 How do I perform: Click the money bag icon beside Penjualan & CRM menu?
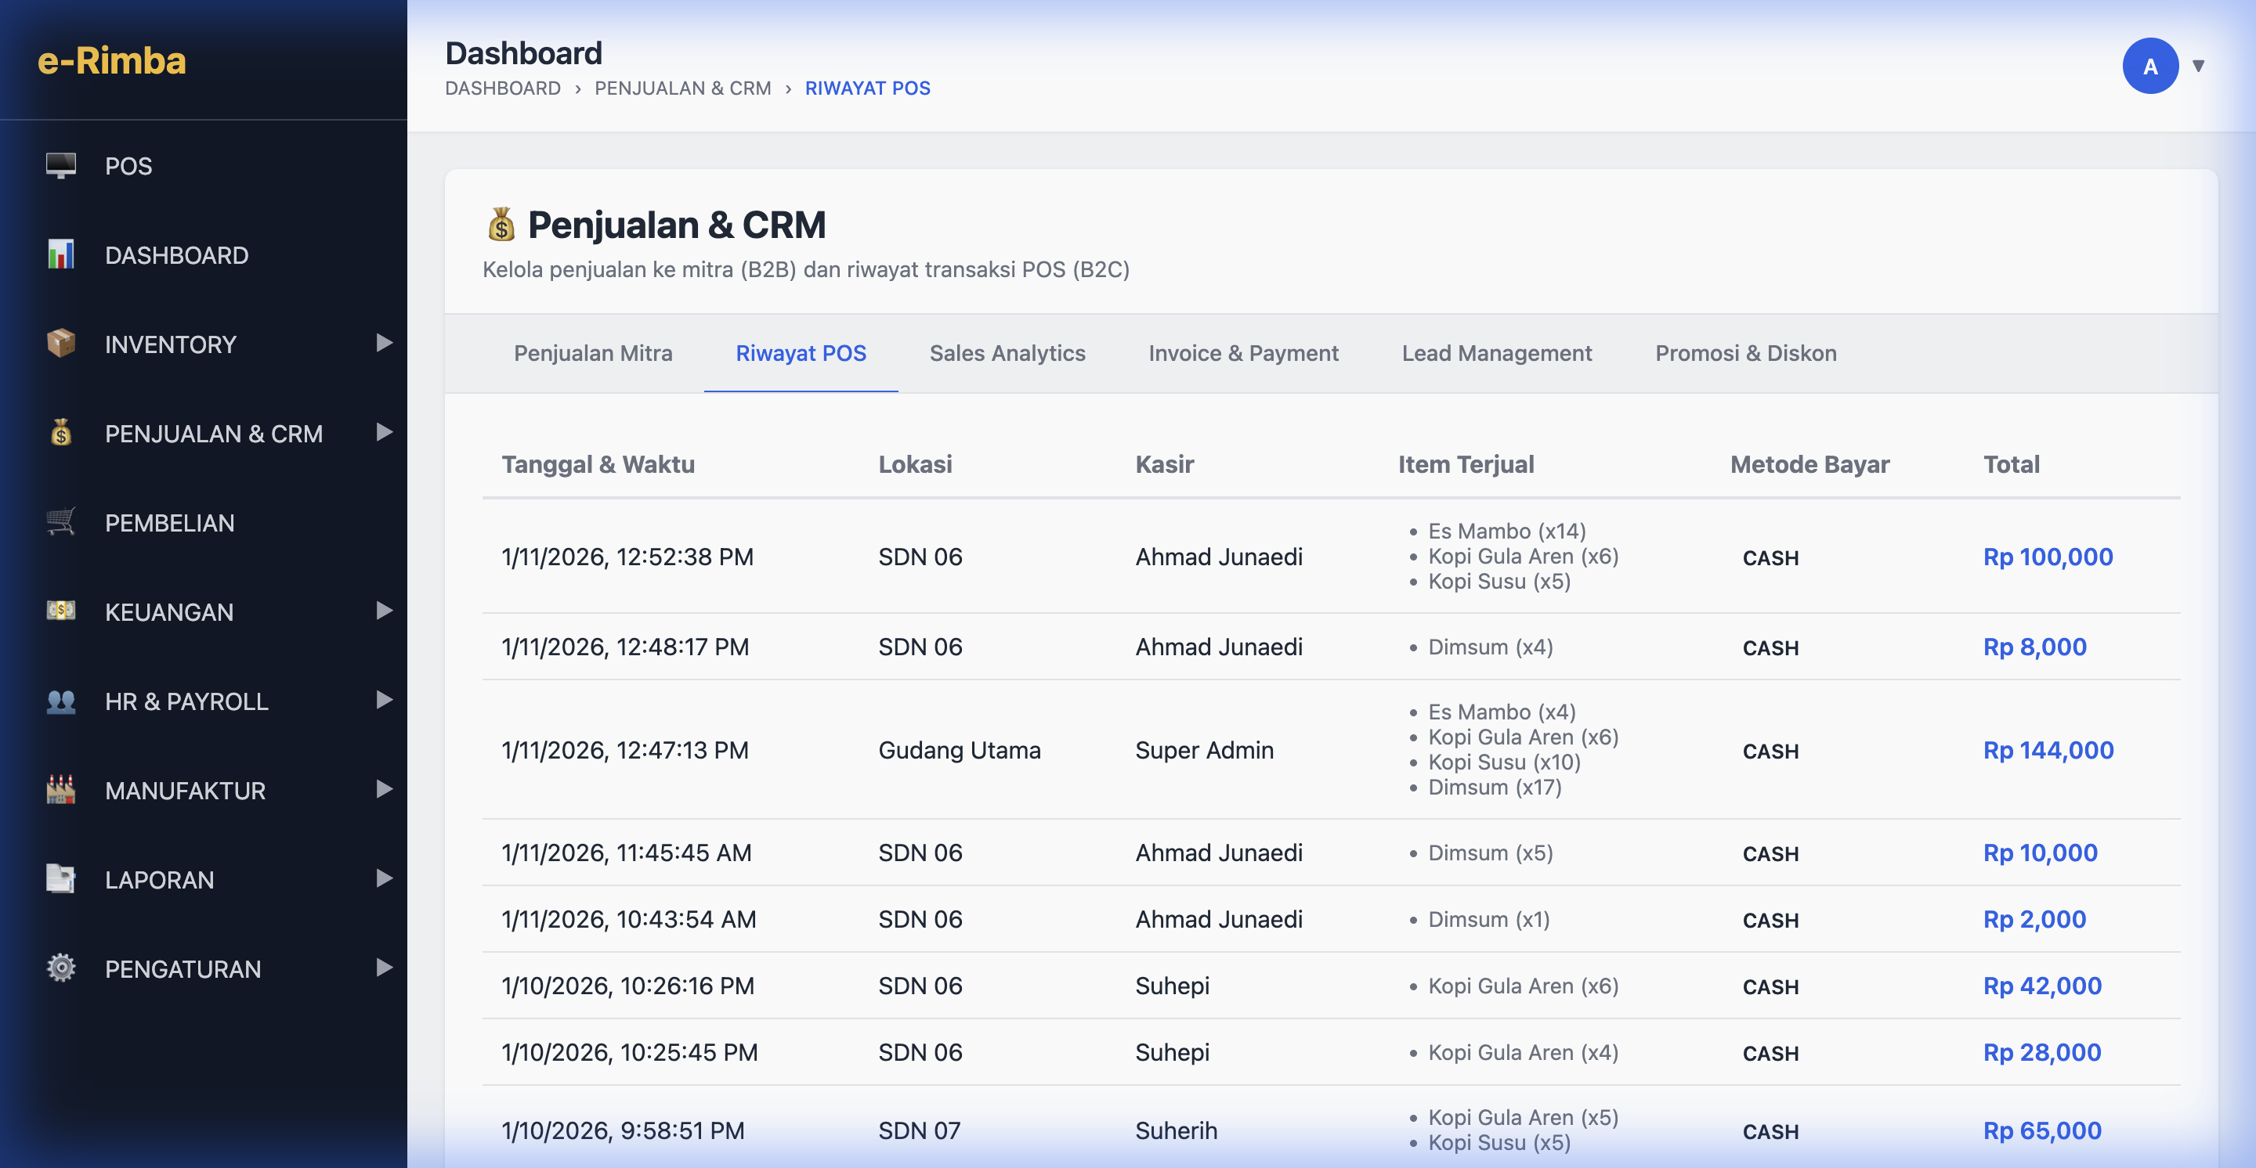click(60, 433)
